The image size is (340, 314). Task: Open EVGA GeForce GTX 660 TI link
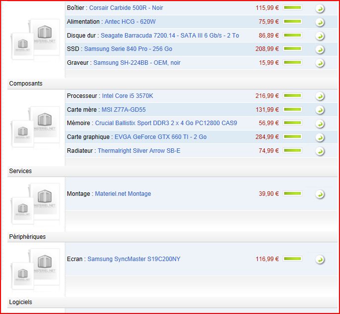[160, 137]
